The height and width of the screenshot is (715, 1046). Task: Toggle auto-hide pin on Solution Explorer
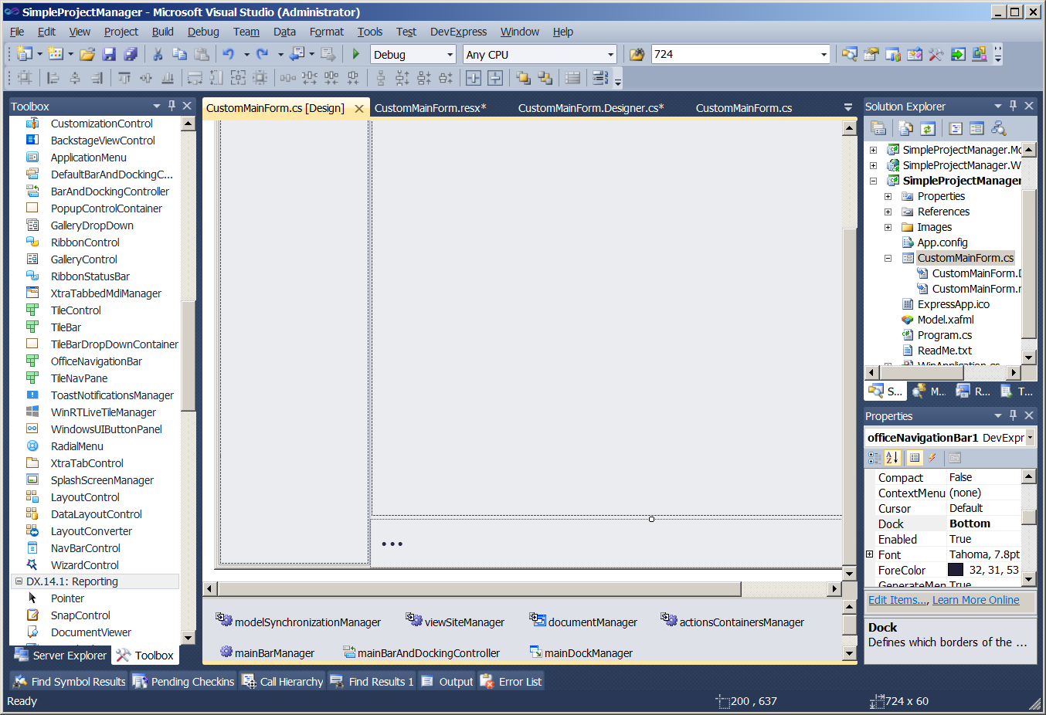click(x=1013, y=106)
